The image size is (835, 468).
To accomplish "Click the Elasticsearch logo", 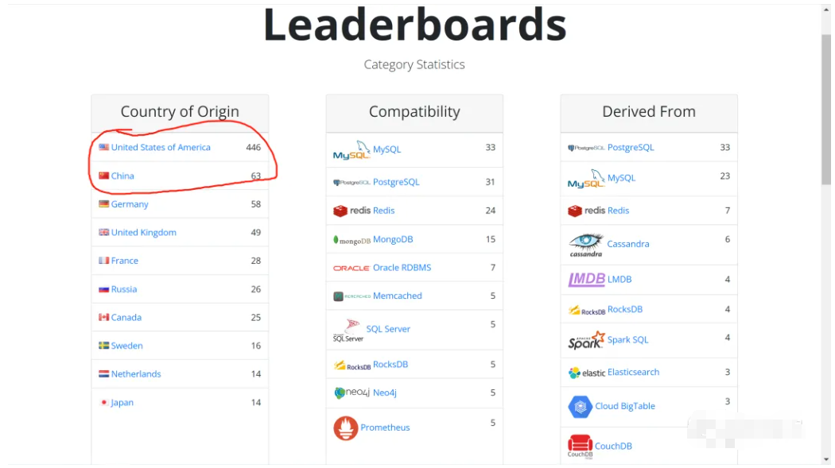I will [586, 373].
